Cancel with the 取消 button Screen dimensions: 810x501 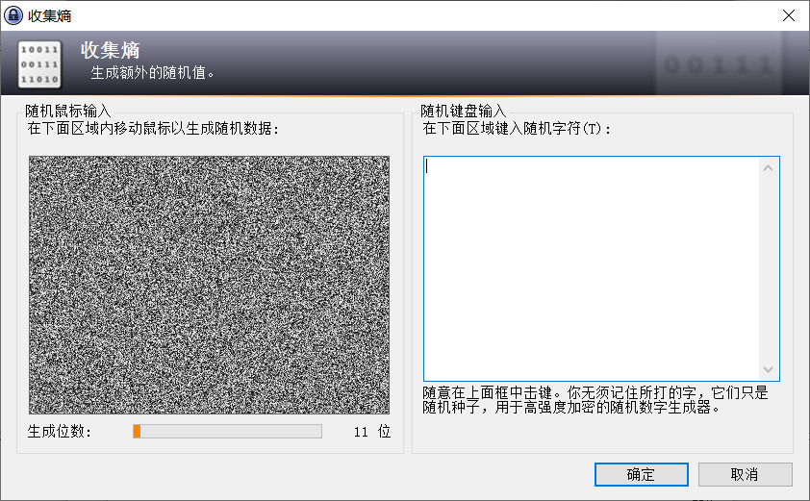pos(745,474)
